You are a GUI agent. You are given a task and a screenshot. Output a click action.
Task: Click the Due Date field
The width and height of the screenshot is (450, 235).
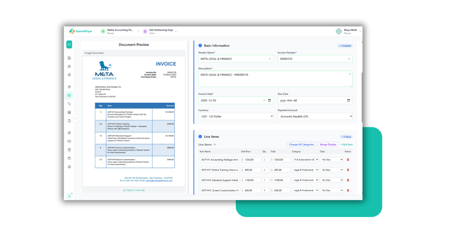coord(315,100)
